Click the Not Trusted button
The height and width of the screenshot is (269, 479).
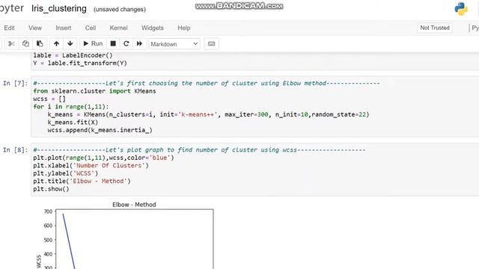pos(435,28)
